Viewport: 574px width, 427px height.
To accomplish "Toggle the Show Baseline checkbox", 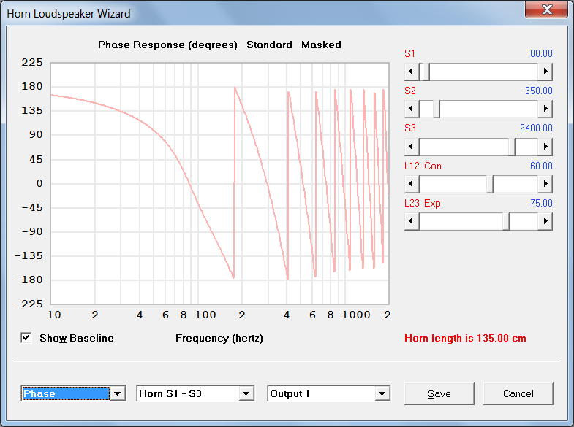I will point(26,338).
